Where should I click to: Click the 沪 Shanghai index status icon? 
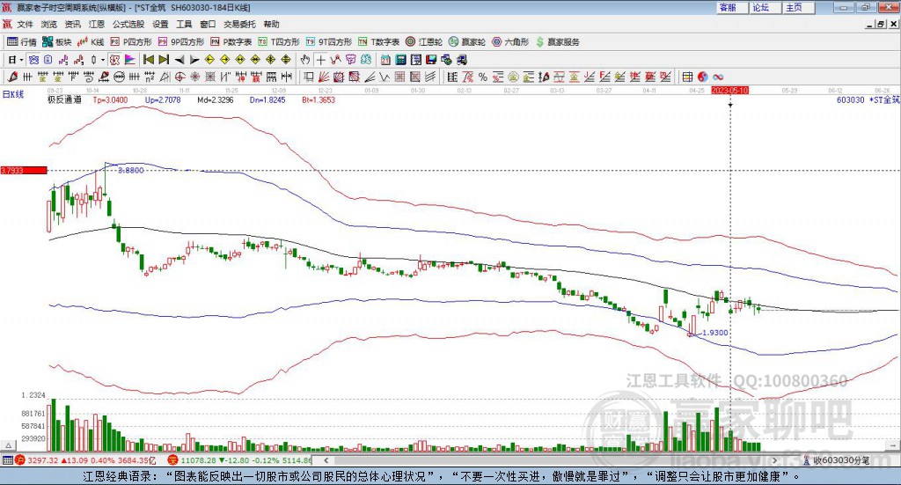pyautogui.click(x=20, y=460)
